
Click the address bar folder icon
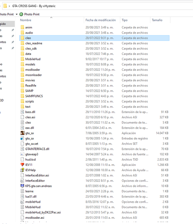click(5, 6)
